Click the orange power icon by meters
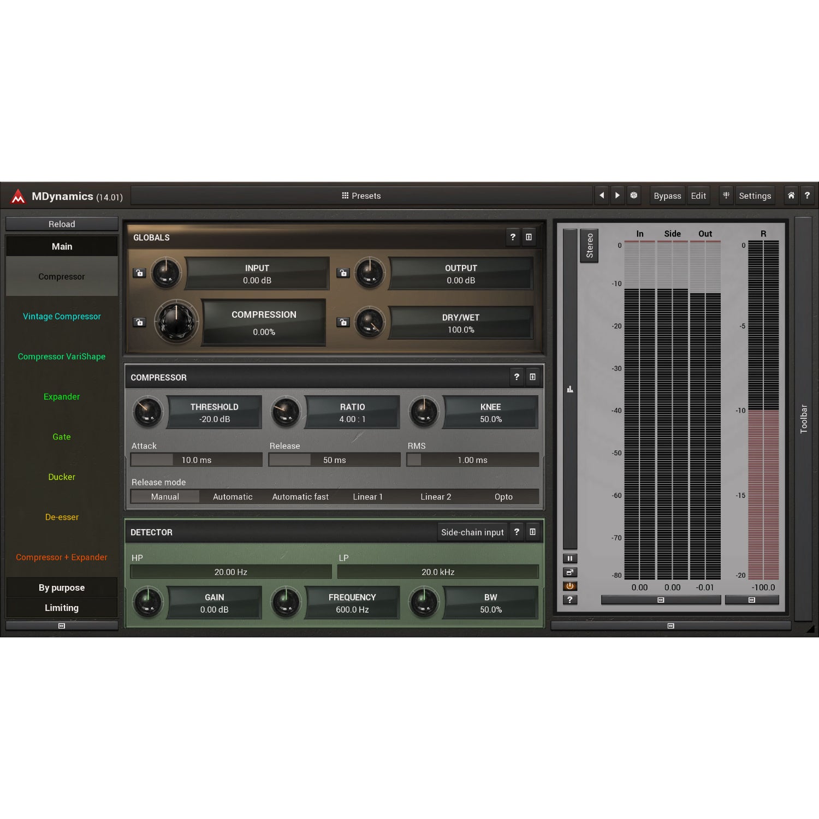The width and height of the screenshot is (819, 819). point(570,586)
